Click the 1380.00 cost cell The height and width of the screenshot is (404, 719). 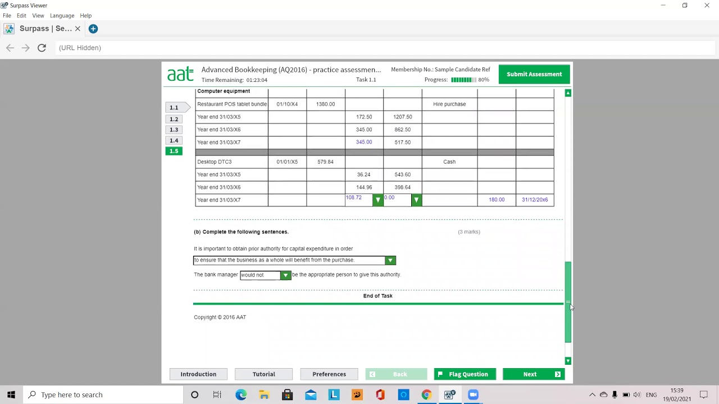pos(326,104)
